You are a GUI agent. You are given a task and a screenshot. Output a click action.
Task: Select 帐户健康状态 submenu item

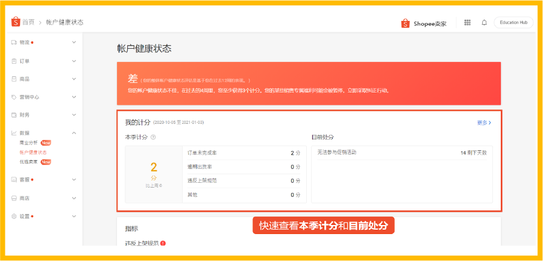33,153
